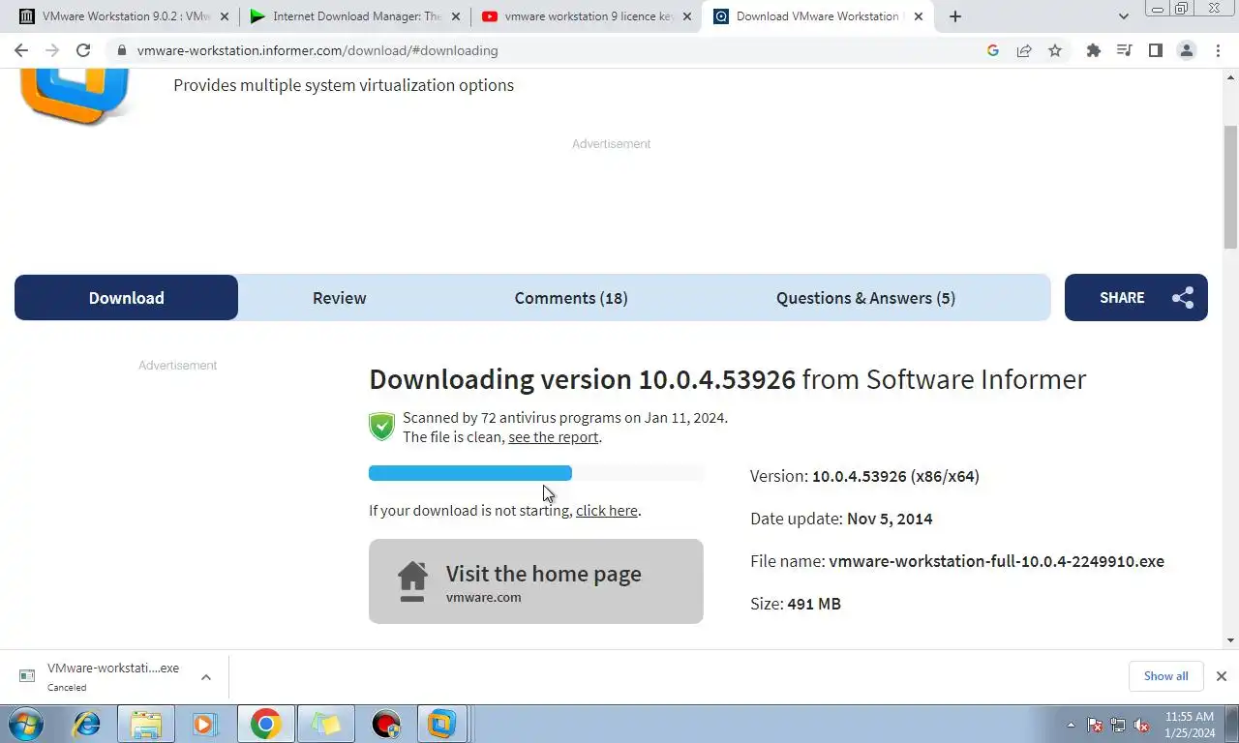Reload the current page
Screen dimensions: 1239x743
point(83,50)
